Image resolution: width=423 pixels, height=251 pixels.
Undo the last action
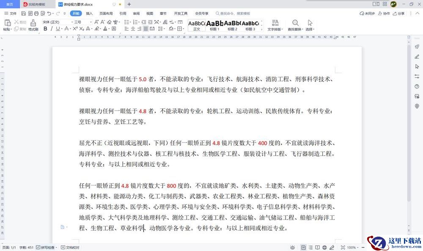(49, 13)
